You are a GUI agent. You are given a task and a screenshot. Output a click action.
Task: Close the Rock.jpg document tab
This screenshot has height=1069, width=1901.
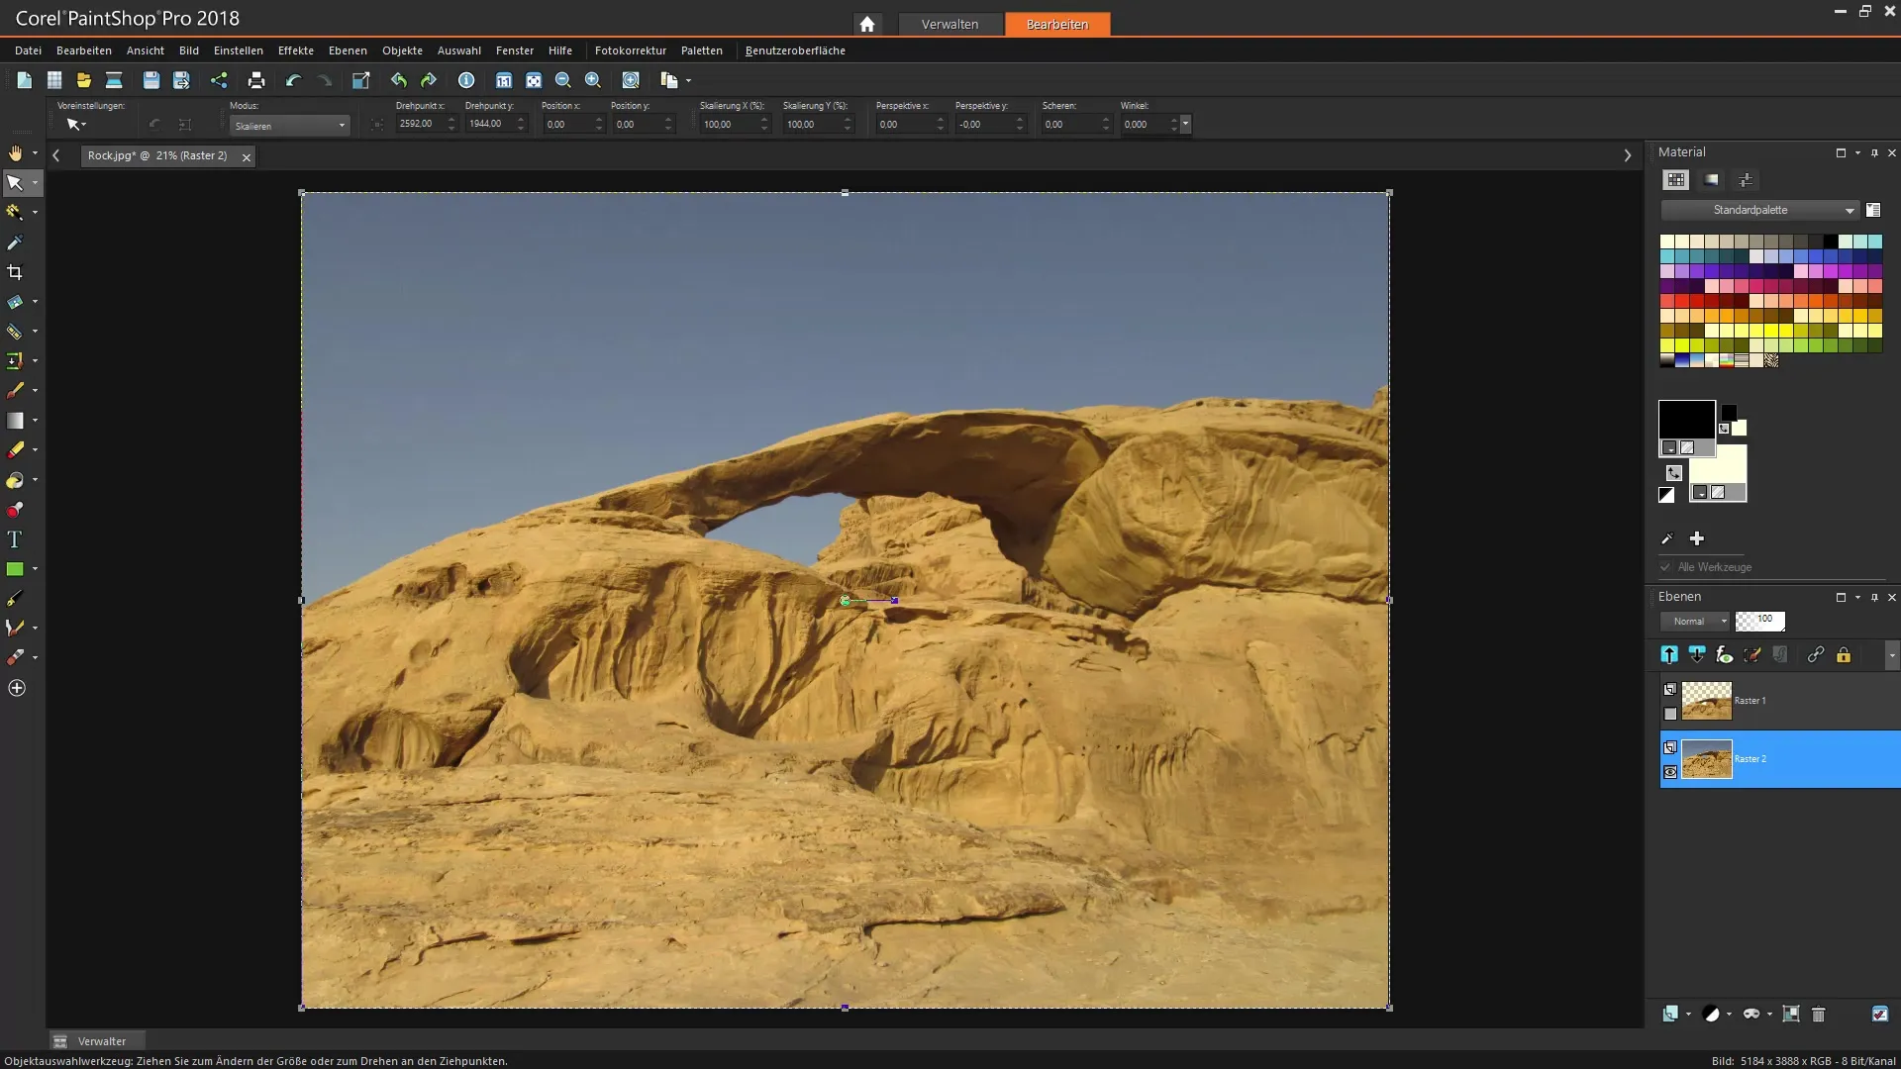coord(247,156)
